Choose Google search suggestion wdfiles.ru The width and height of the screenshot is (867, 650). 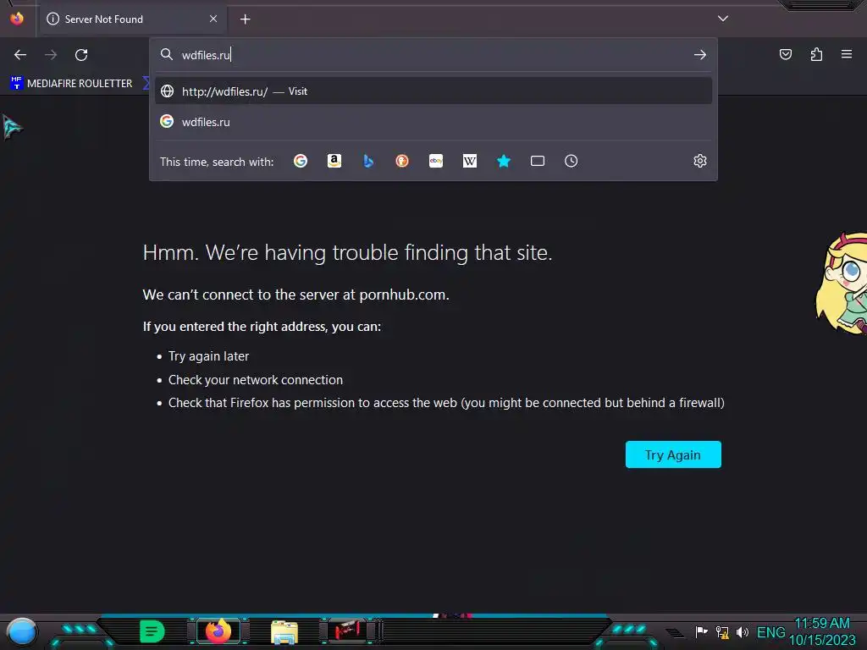433,122
